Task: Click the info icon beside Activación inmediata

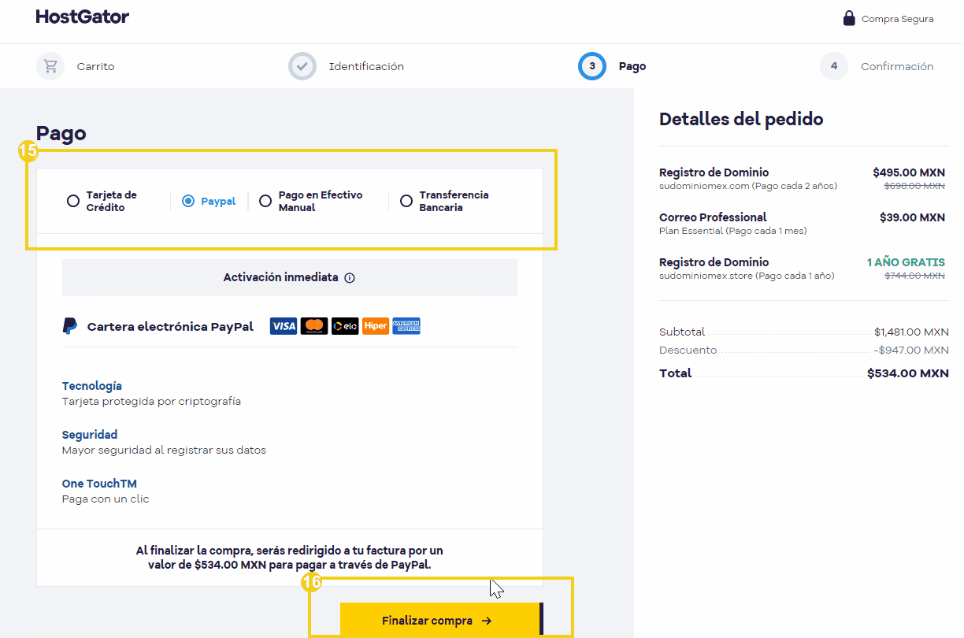Action: 350,278
